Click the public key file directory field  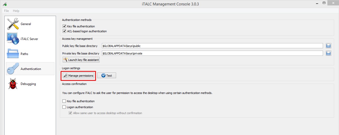tap(212, 46)
